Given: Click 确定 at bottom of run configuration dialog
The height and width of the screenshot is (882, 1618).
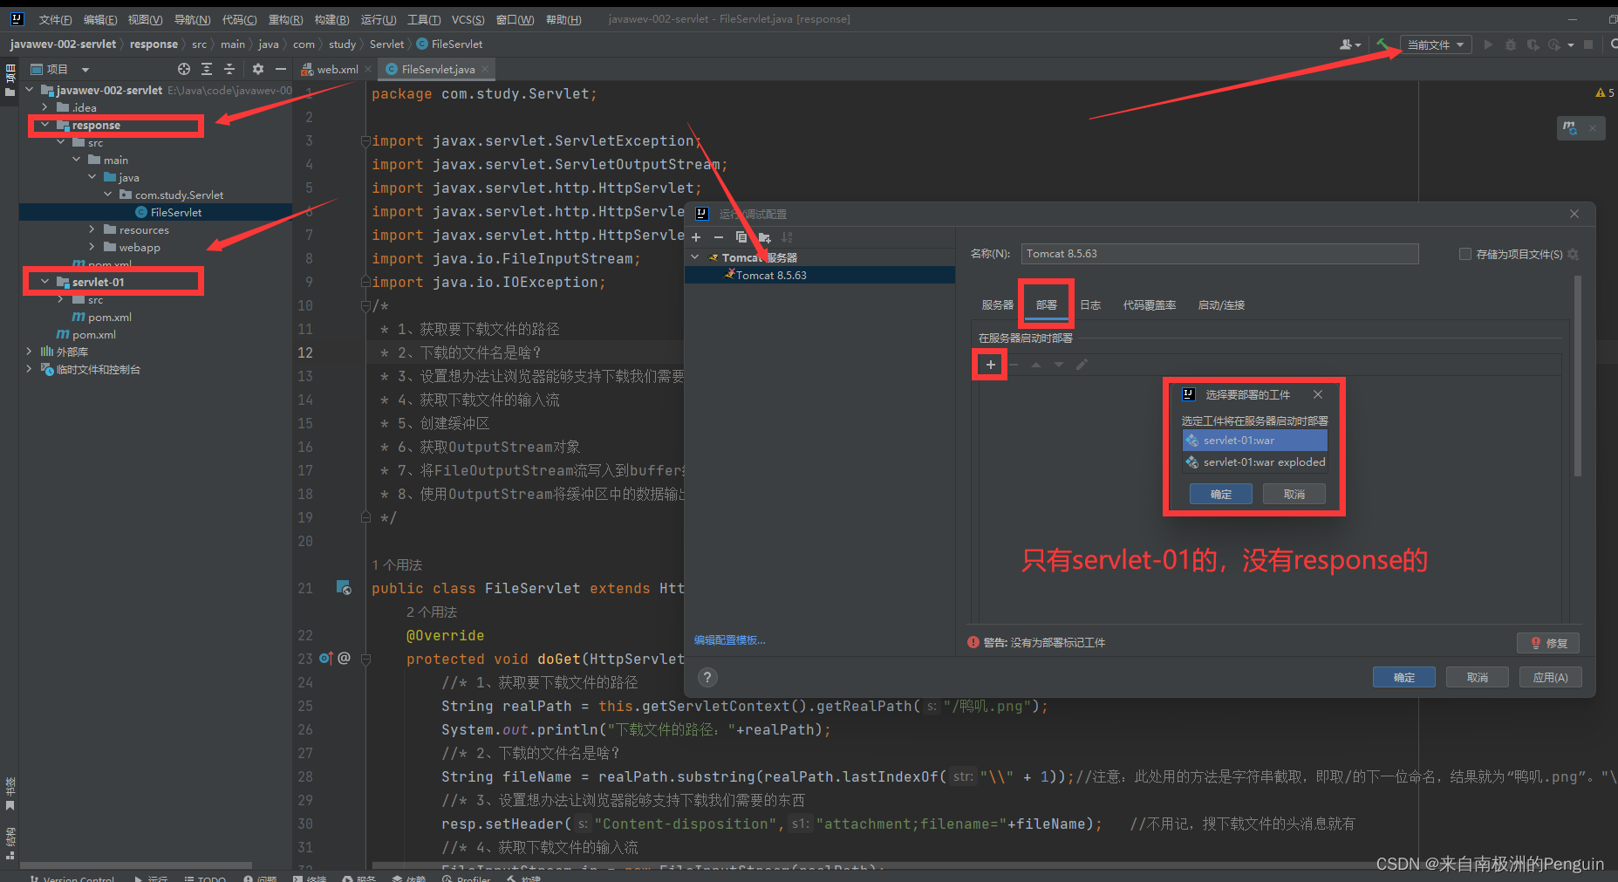Looking at the screenshot, I should pos(1404,677).
